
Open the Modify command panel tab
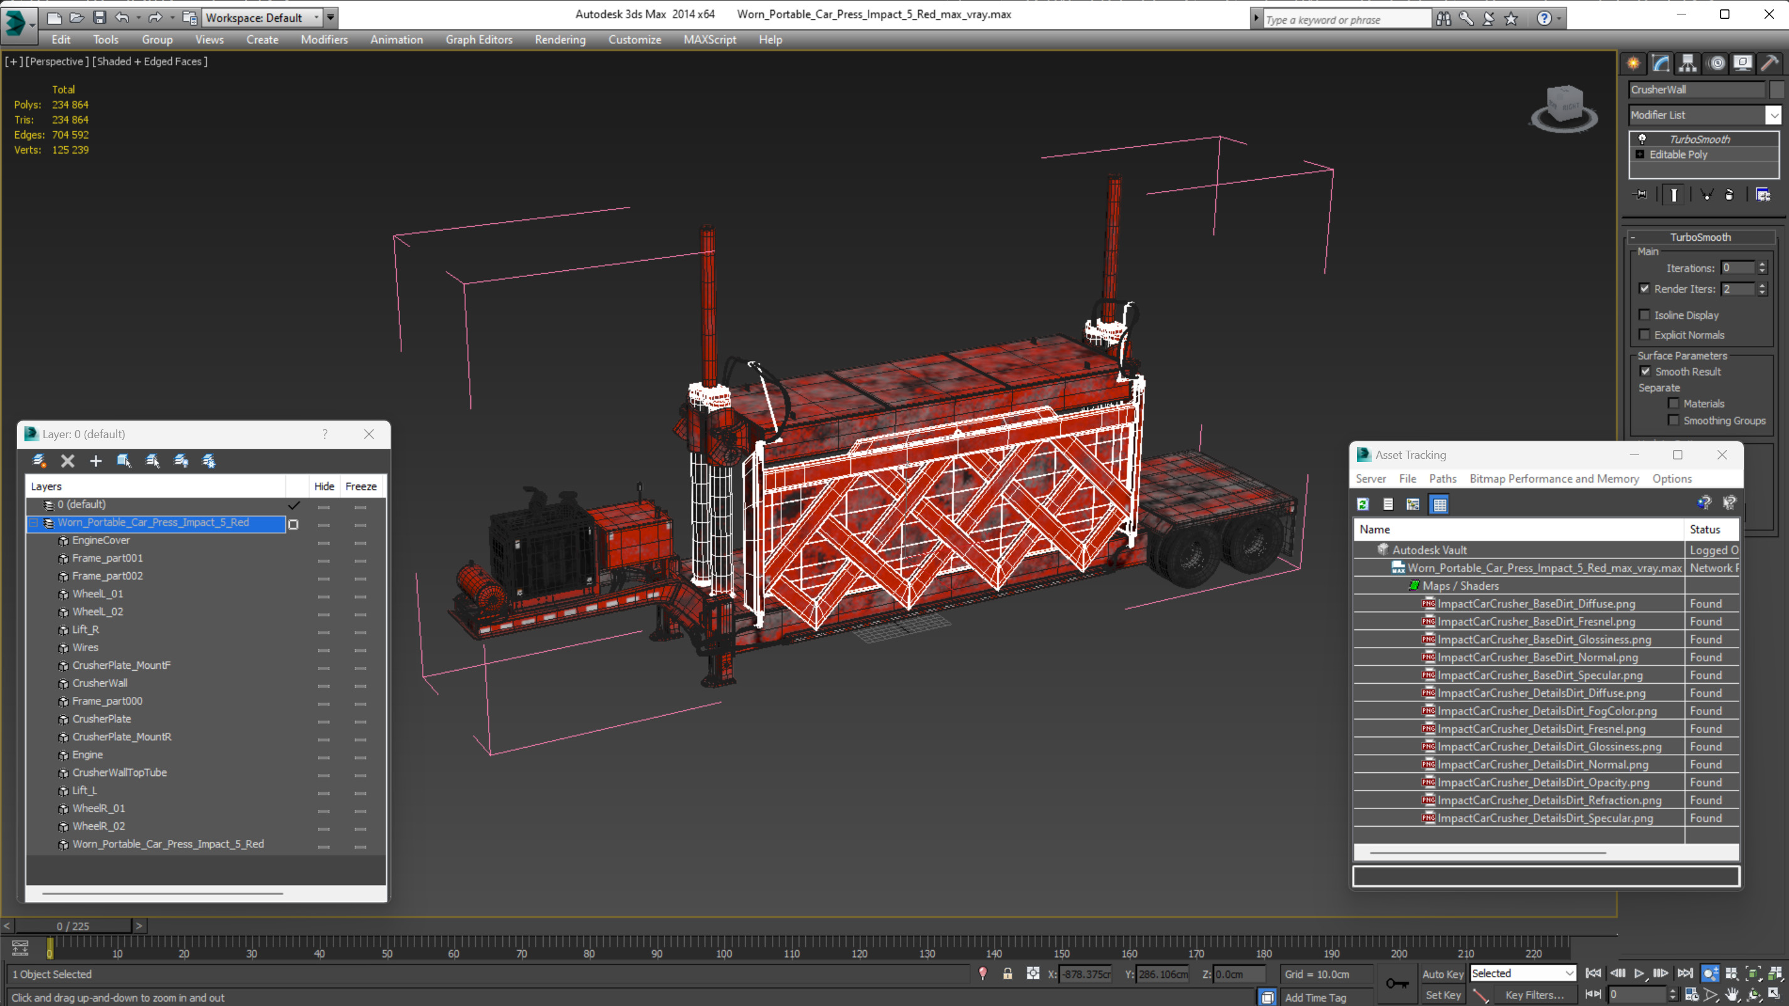[1660, 63]
